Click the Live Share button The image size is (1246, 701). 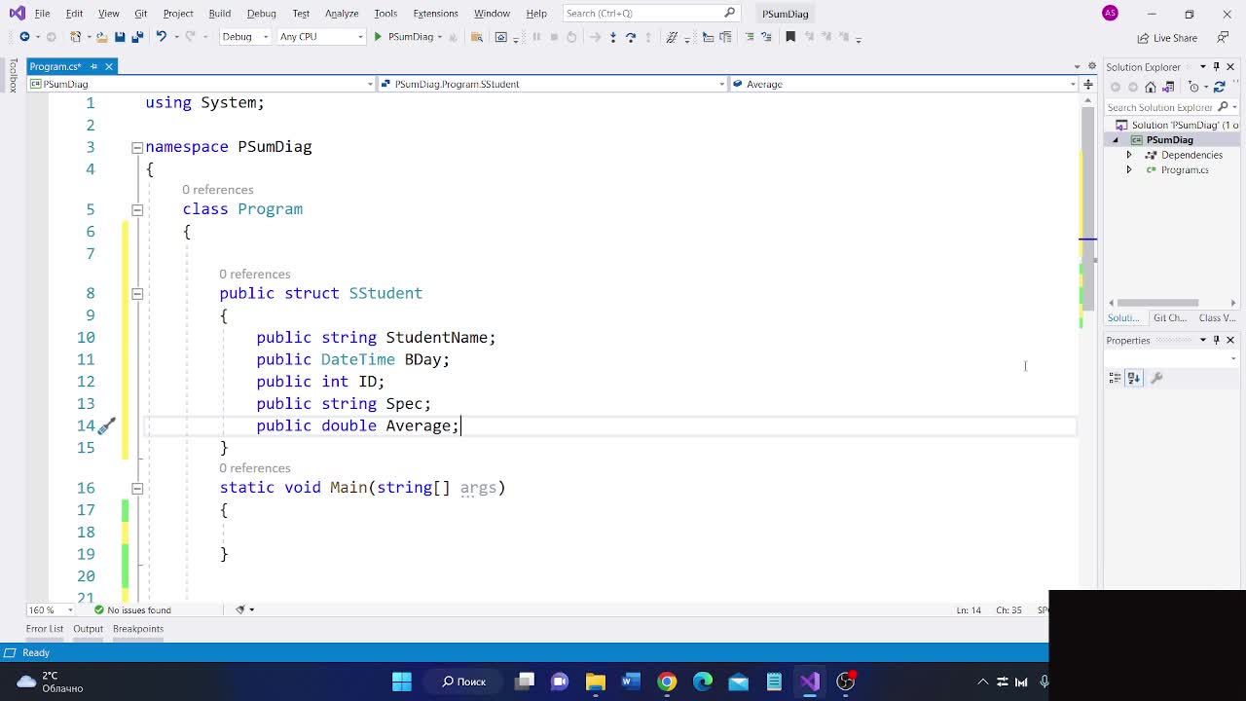(1167, 38)
